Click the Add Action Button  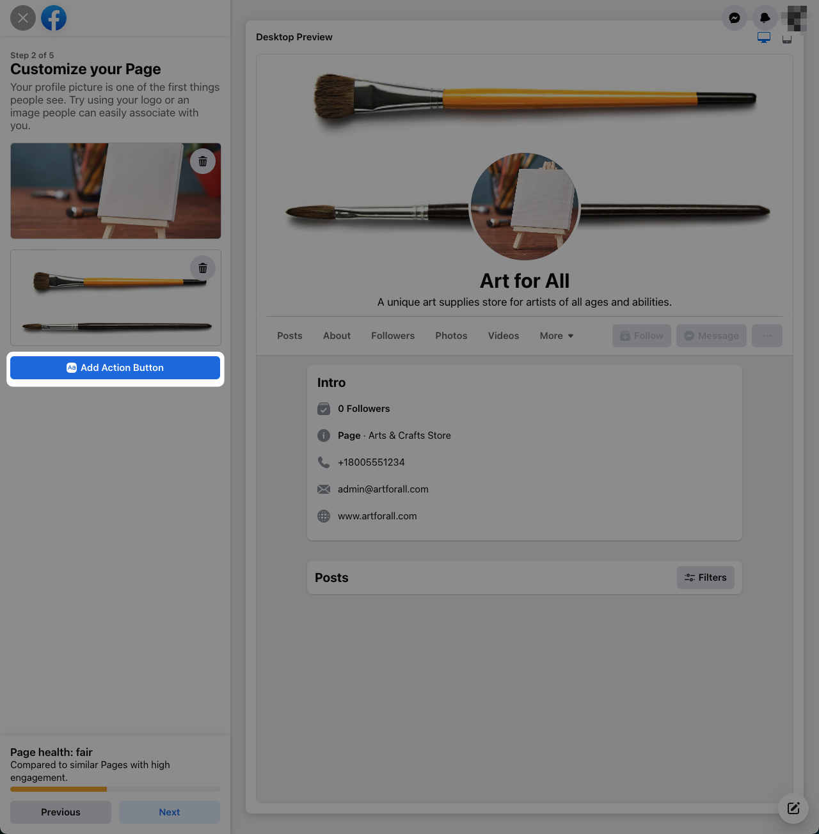point(115,367)
